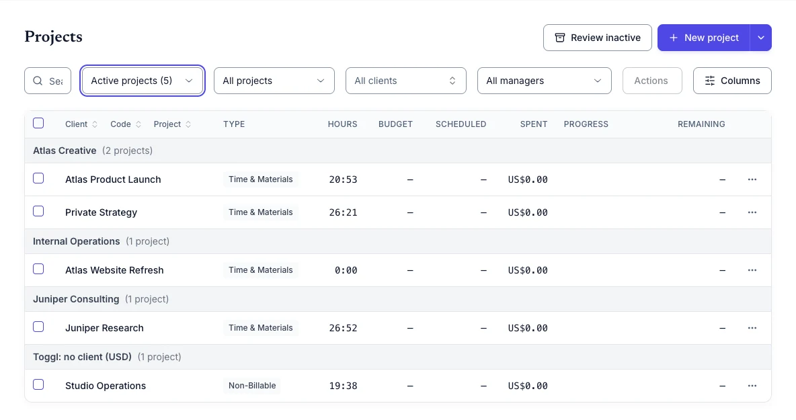Click the SPENT column header
796x420 pixels.
pos(534,124)
